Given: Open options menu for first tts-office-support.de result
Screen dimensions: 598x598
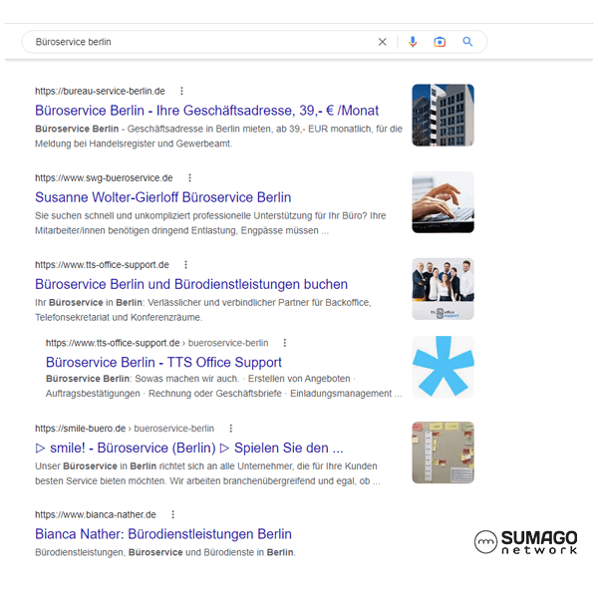Looking at the screenshot, I should (x=185, y=265).
